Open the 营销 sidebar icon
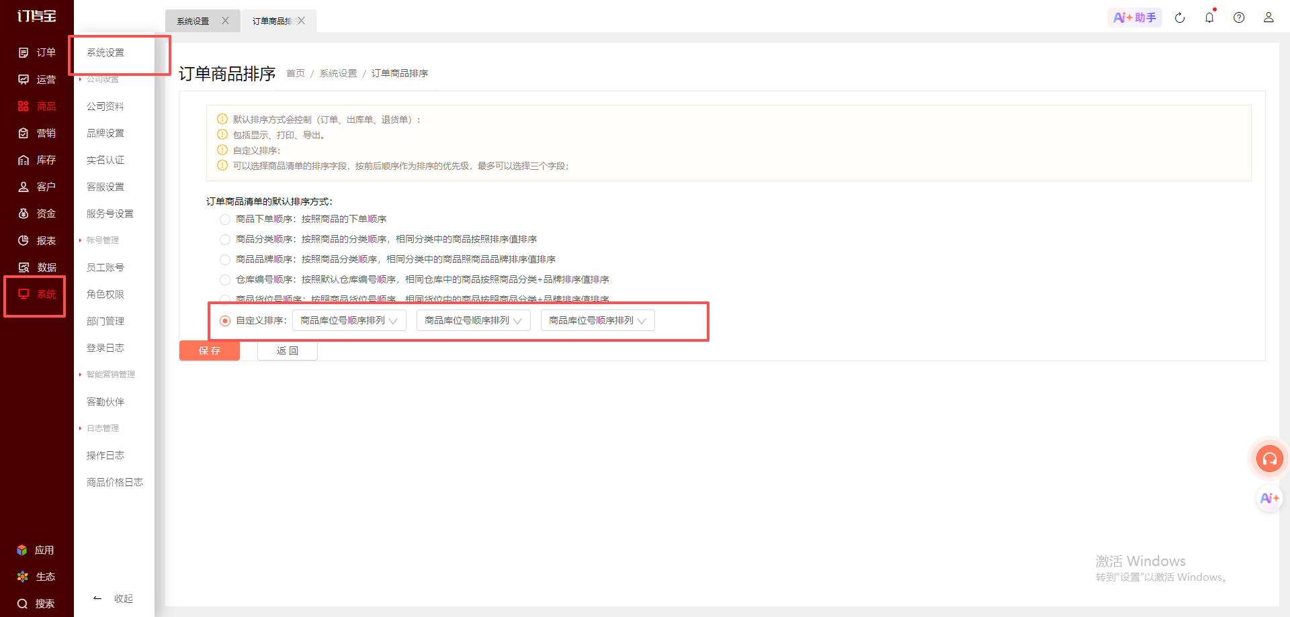This screenshot has width=1290, height=617. [x=24, y=133]
